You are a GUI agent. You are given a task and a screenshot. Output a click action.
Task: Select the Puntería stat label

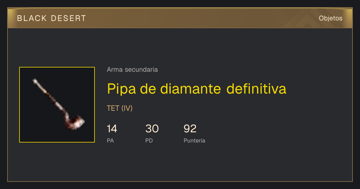(x=194, y=140)
